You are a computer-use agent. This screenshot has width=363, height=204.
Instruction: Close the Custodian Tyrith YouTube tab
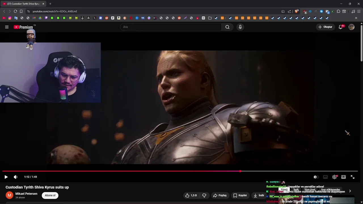click(x=43, y=4)
